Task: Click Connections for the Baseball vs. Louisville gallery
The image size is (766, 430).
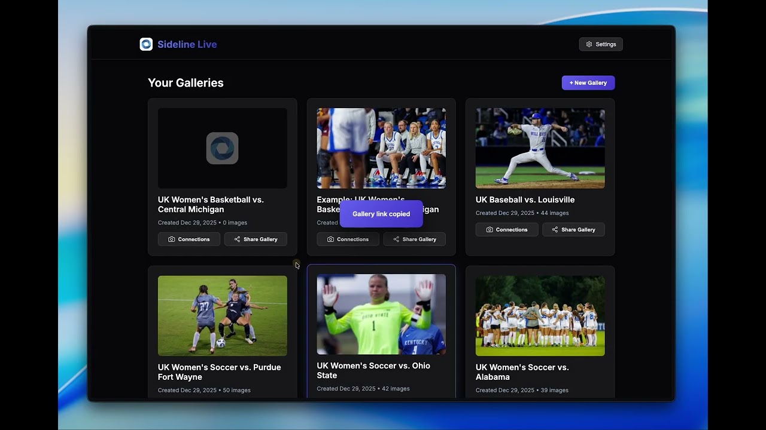Action: click(x=507, y=229)
